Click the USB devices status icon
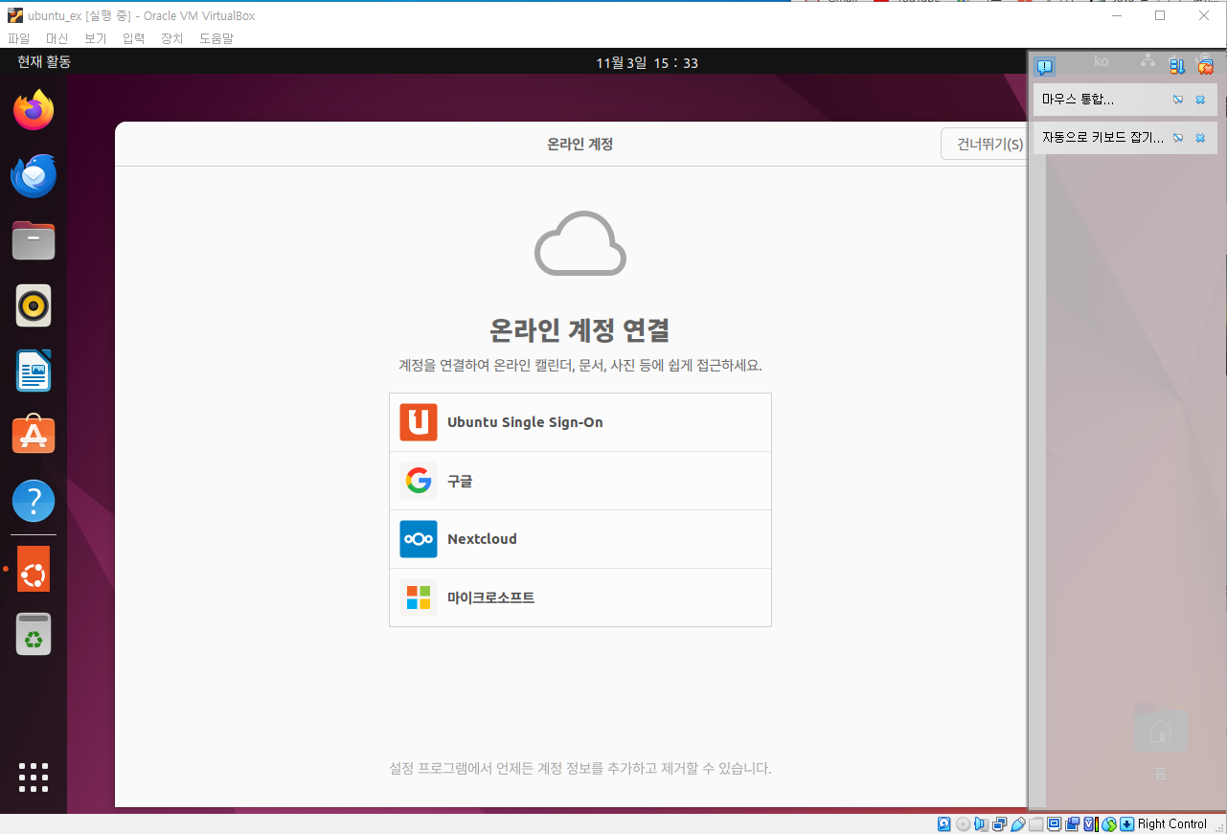Image resolution: width=1227 pixels, height=834 pixels. 1018,823
